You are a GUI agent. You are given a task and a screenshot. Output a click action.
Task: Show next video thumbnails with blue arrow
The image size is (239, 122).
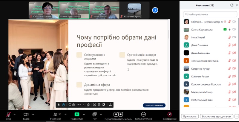pyautogui.click(x=155, y=10)
